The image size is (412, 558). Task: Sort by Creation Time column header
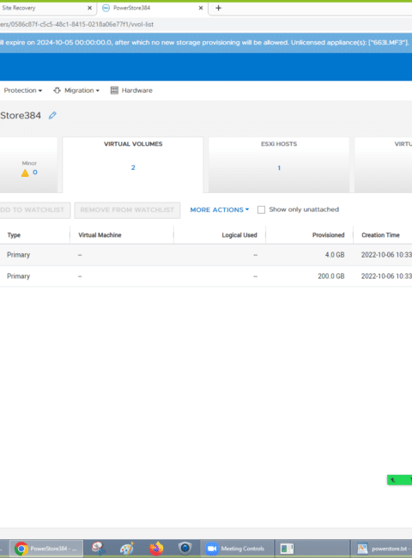[x=380, y=235]
